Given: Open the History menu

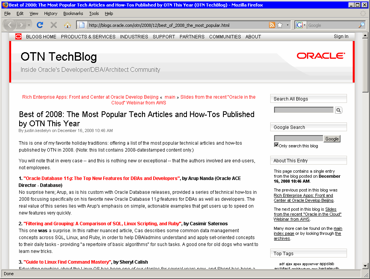Looking at the screenshot, I should click(x=51, y=13).
